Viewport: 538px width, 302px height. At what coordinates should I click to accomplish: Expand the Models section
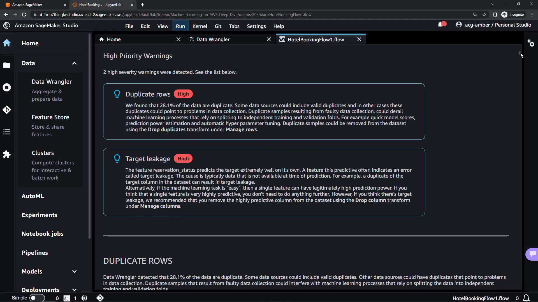74,272
